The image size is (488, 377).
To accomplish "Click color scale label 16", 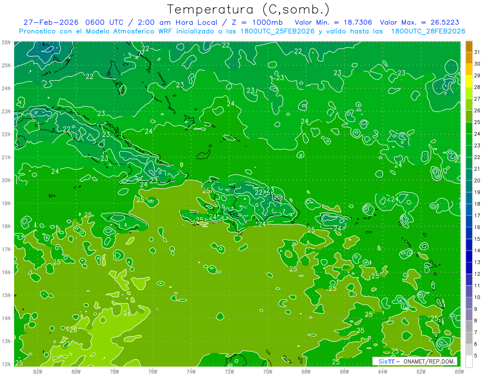I will pyautogui.click(x=477, y=227).
